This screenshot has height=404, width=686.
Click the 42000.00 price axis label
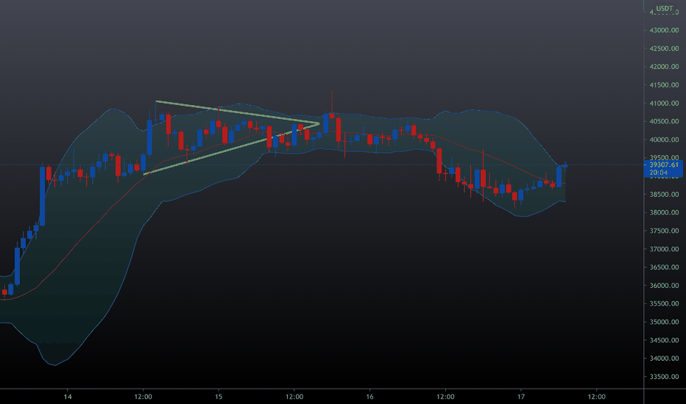tap(664, 67)
